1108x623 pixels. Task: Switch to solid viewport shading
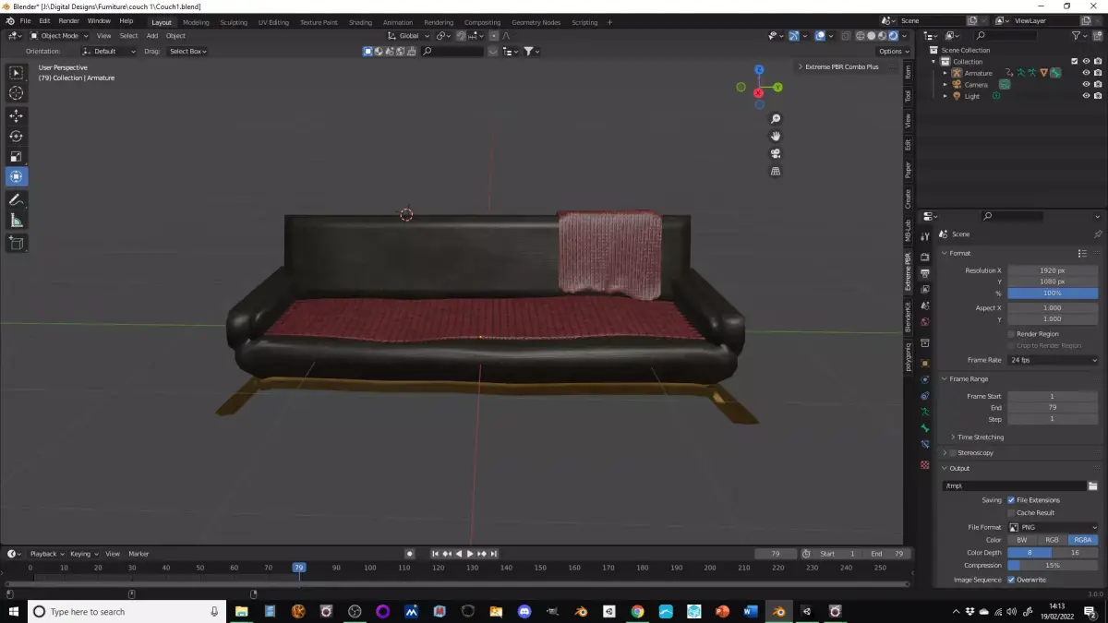(x=871, y=36)
